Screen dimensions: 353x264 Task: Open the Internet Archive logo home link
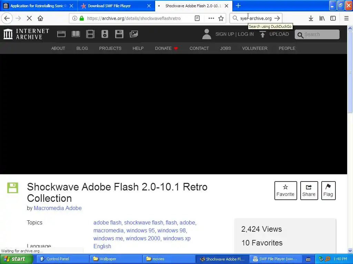[26, 34]
